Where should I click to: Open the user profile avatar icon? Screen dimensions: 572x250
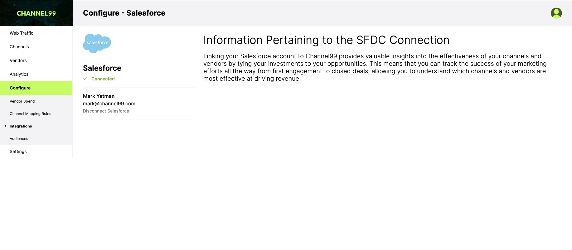(556, 13)
